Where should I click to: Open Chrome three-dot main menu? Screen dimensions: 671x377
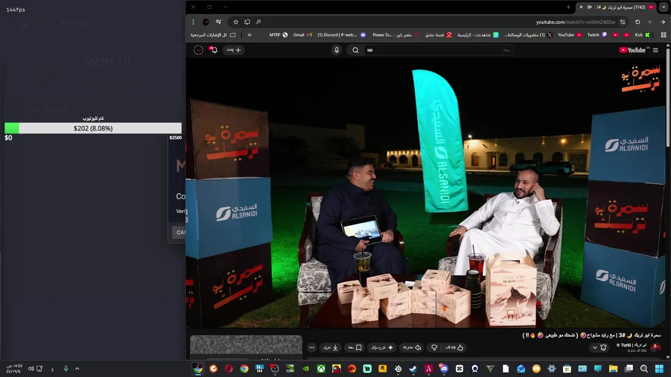(x=193, y=22)
